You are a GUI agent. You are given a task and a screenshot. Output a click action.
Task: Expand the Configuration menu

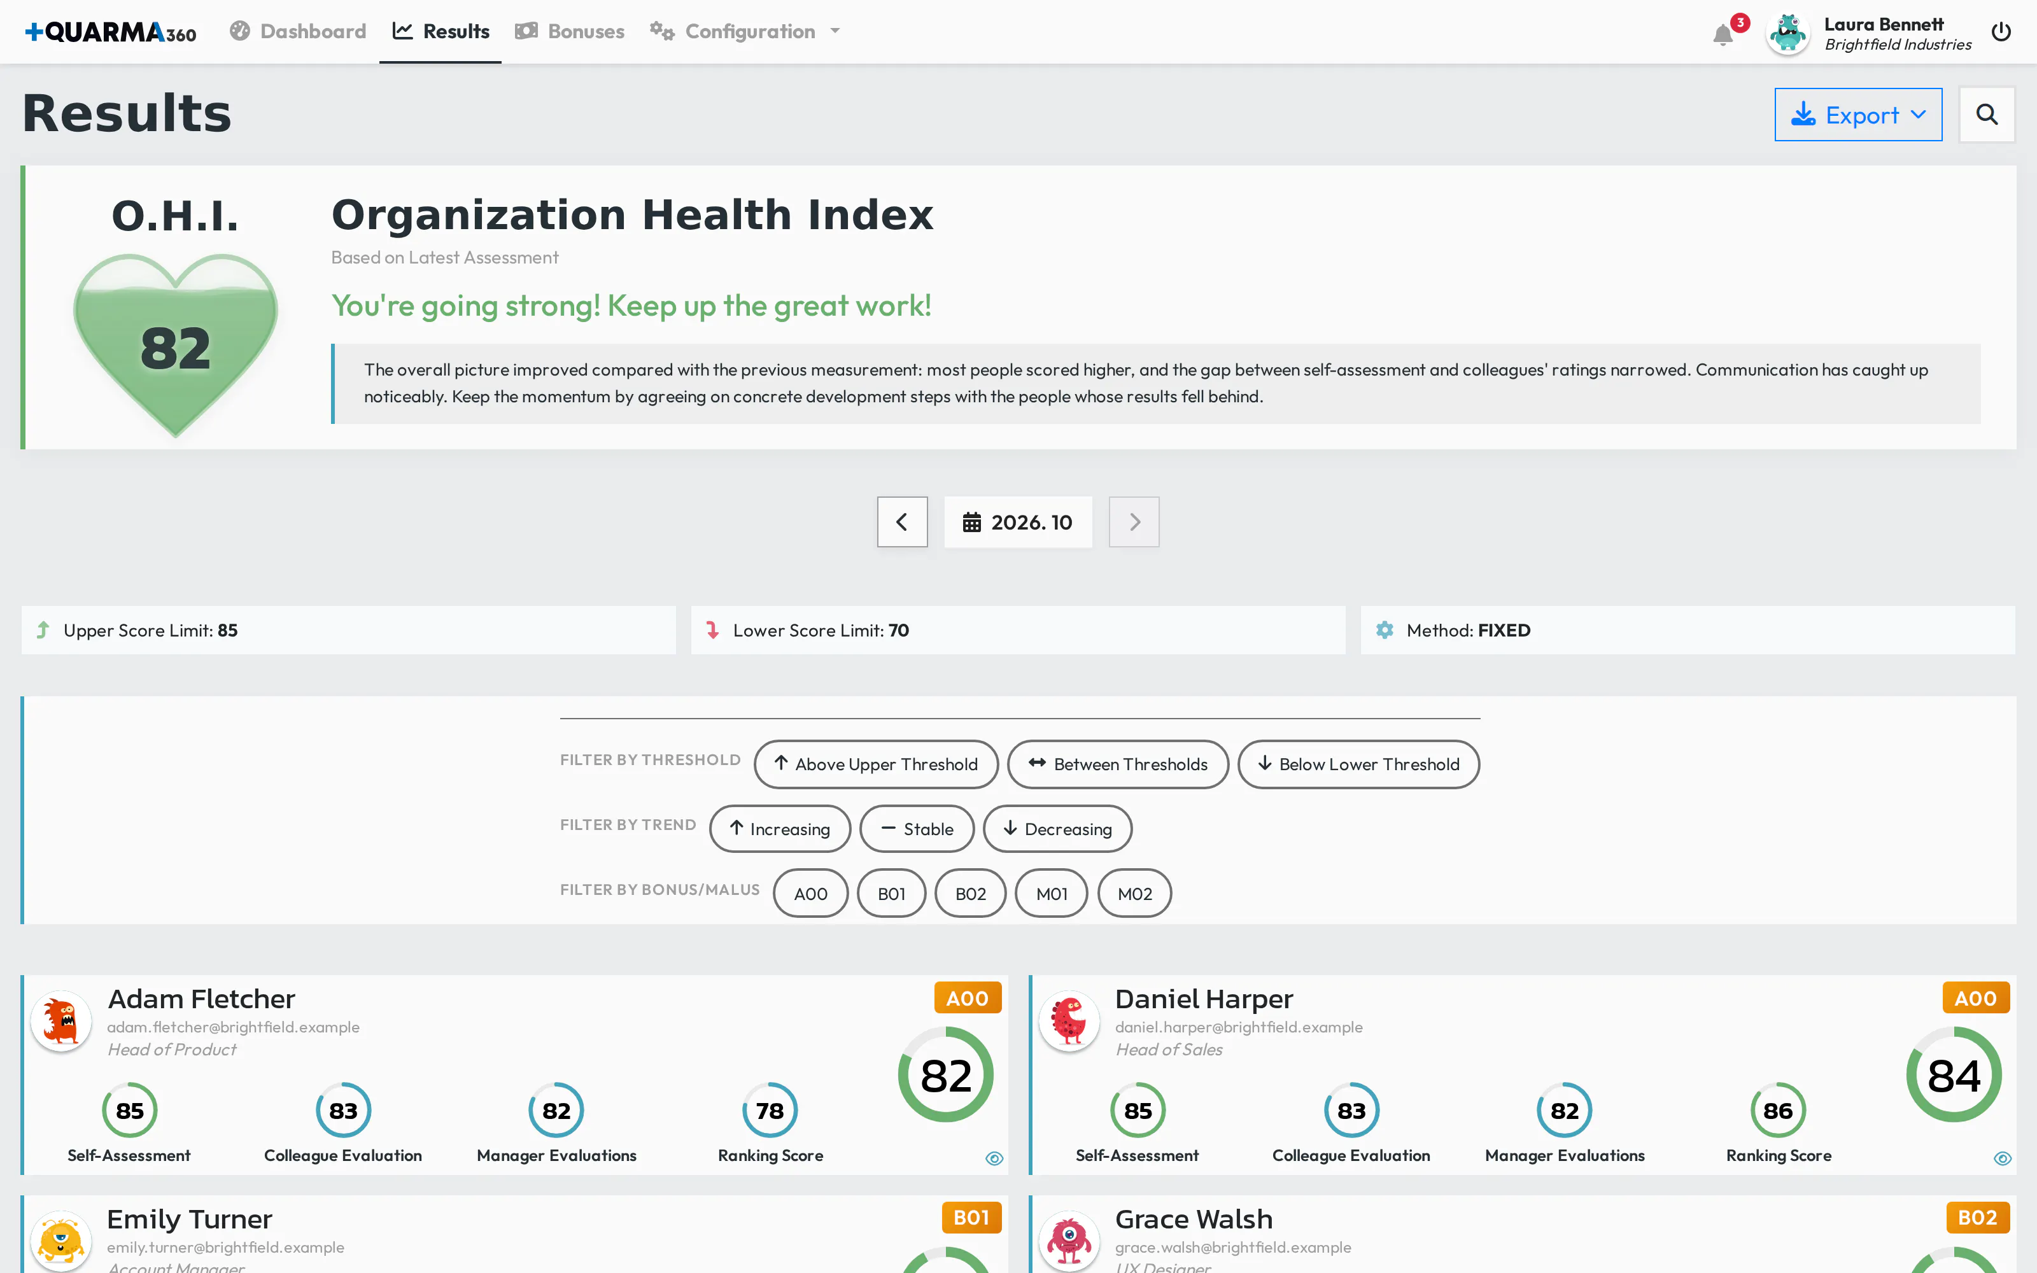(x=745, y=32)
